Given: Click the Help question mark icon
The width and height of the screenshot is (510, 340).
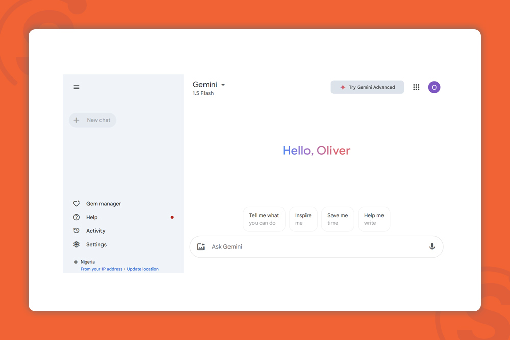Looking at the screenshot, I should click(76, 217).
